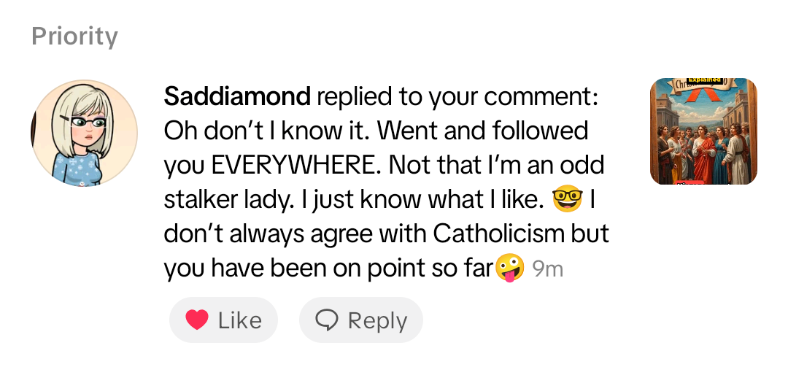Open Saddiamond's cartoon avatar profile picture

(84, 133)
